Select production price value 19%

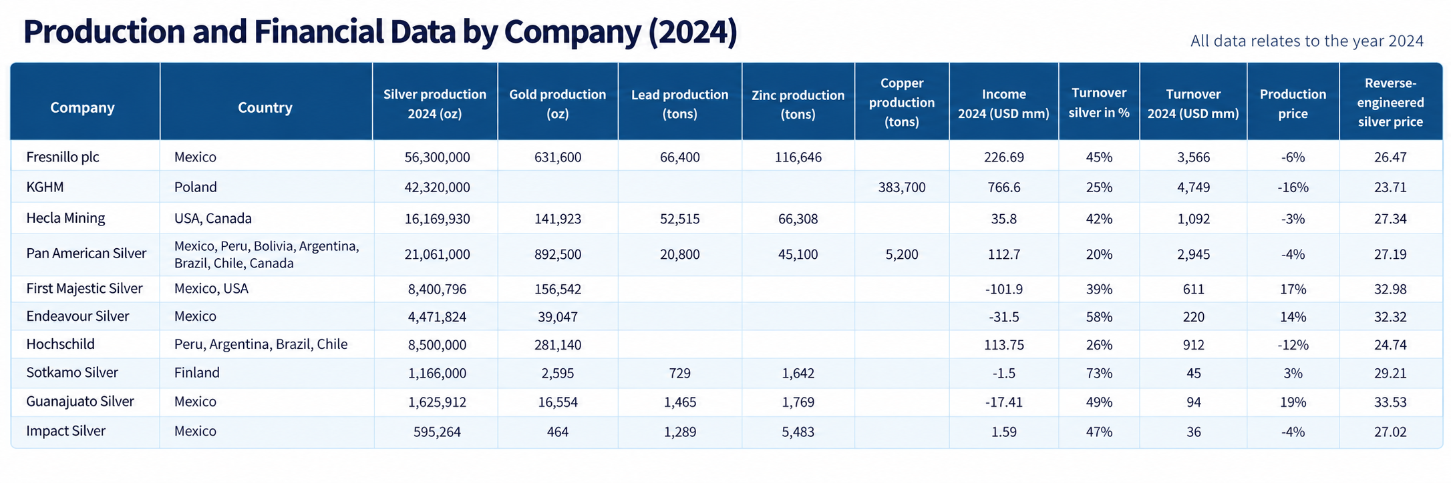tap(1293, 402)
